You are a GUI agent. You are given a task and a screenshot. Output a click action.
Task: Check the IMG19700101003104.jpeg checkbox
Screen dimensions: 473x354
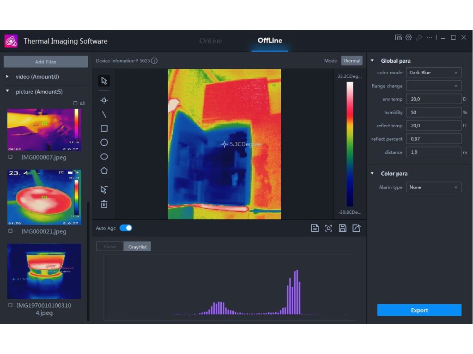(11, 305)
